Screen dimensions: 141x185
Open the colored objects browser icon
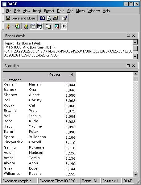coord(26,26)
